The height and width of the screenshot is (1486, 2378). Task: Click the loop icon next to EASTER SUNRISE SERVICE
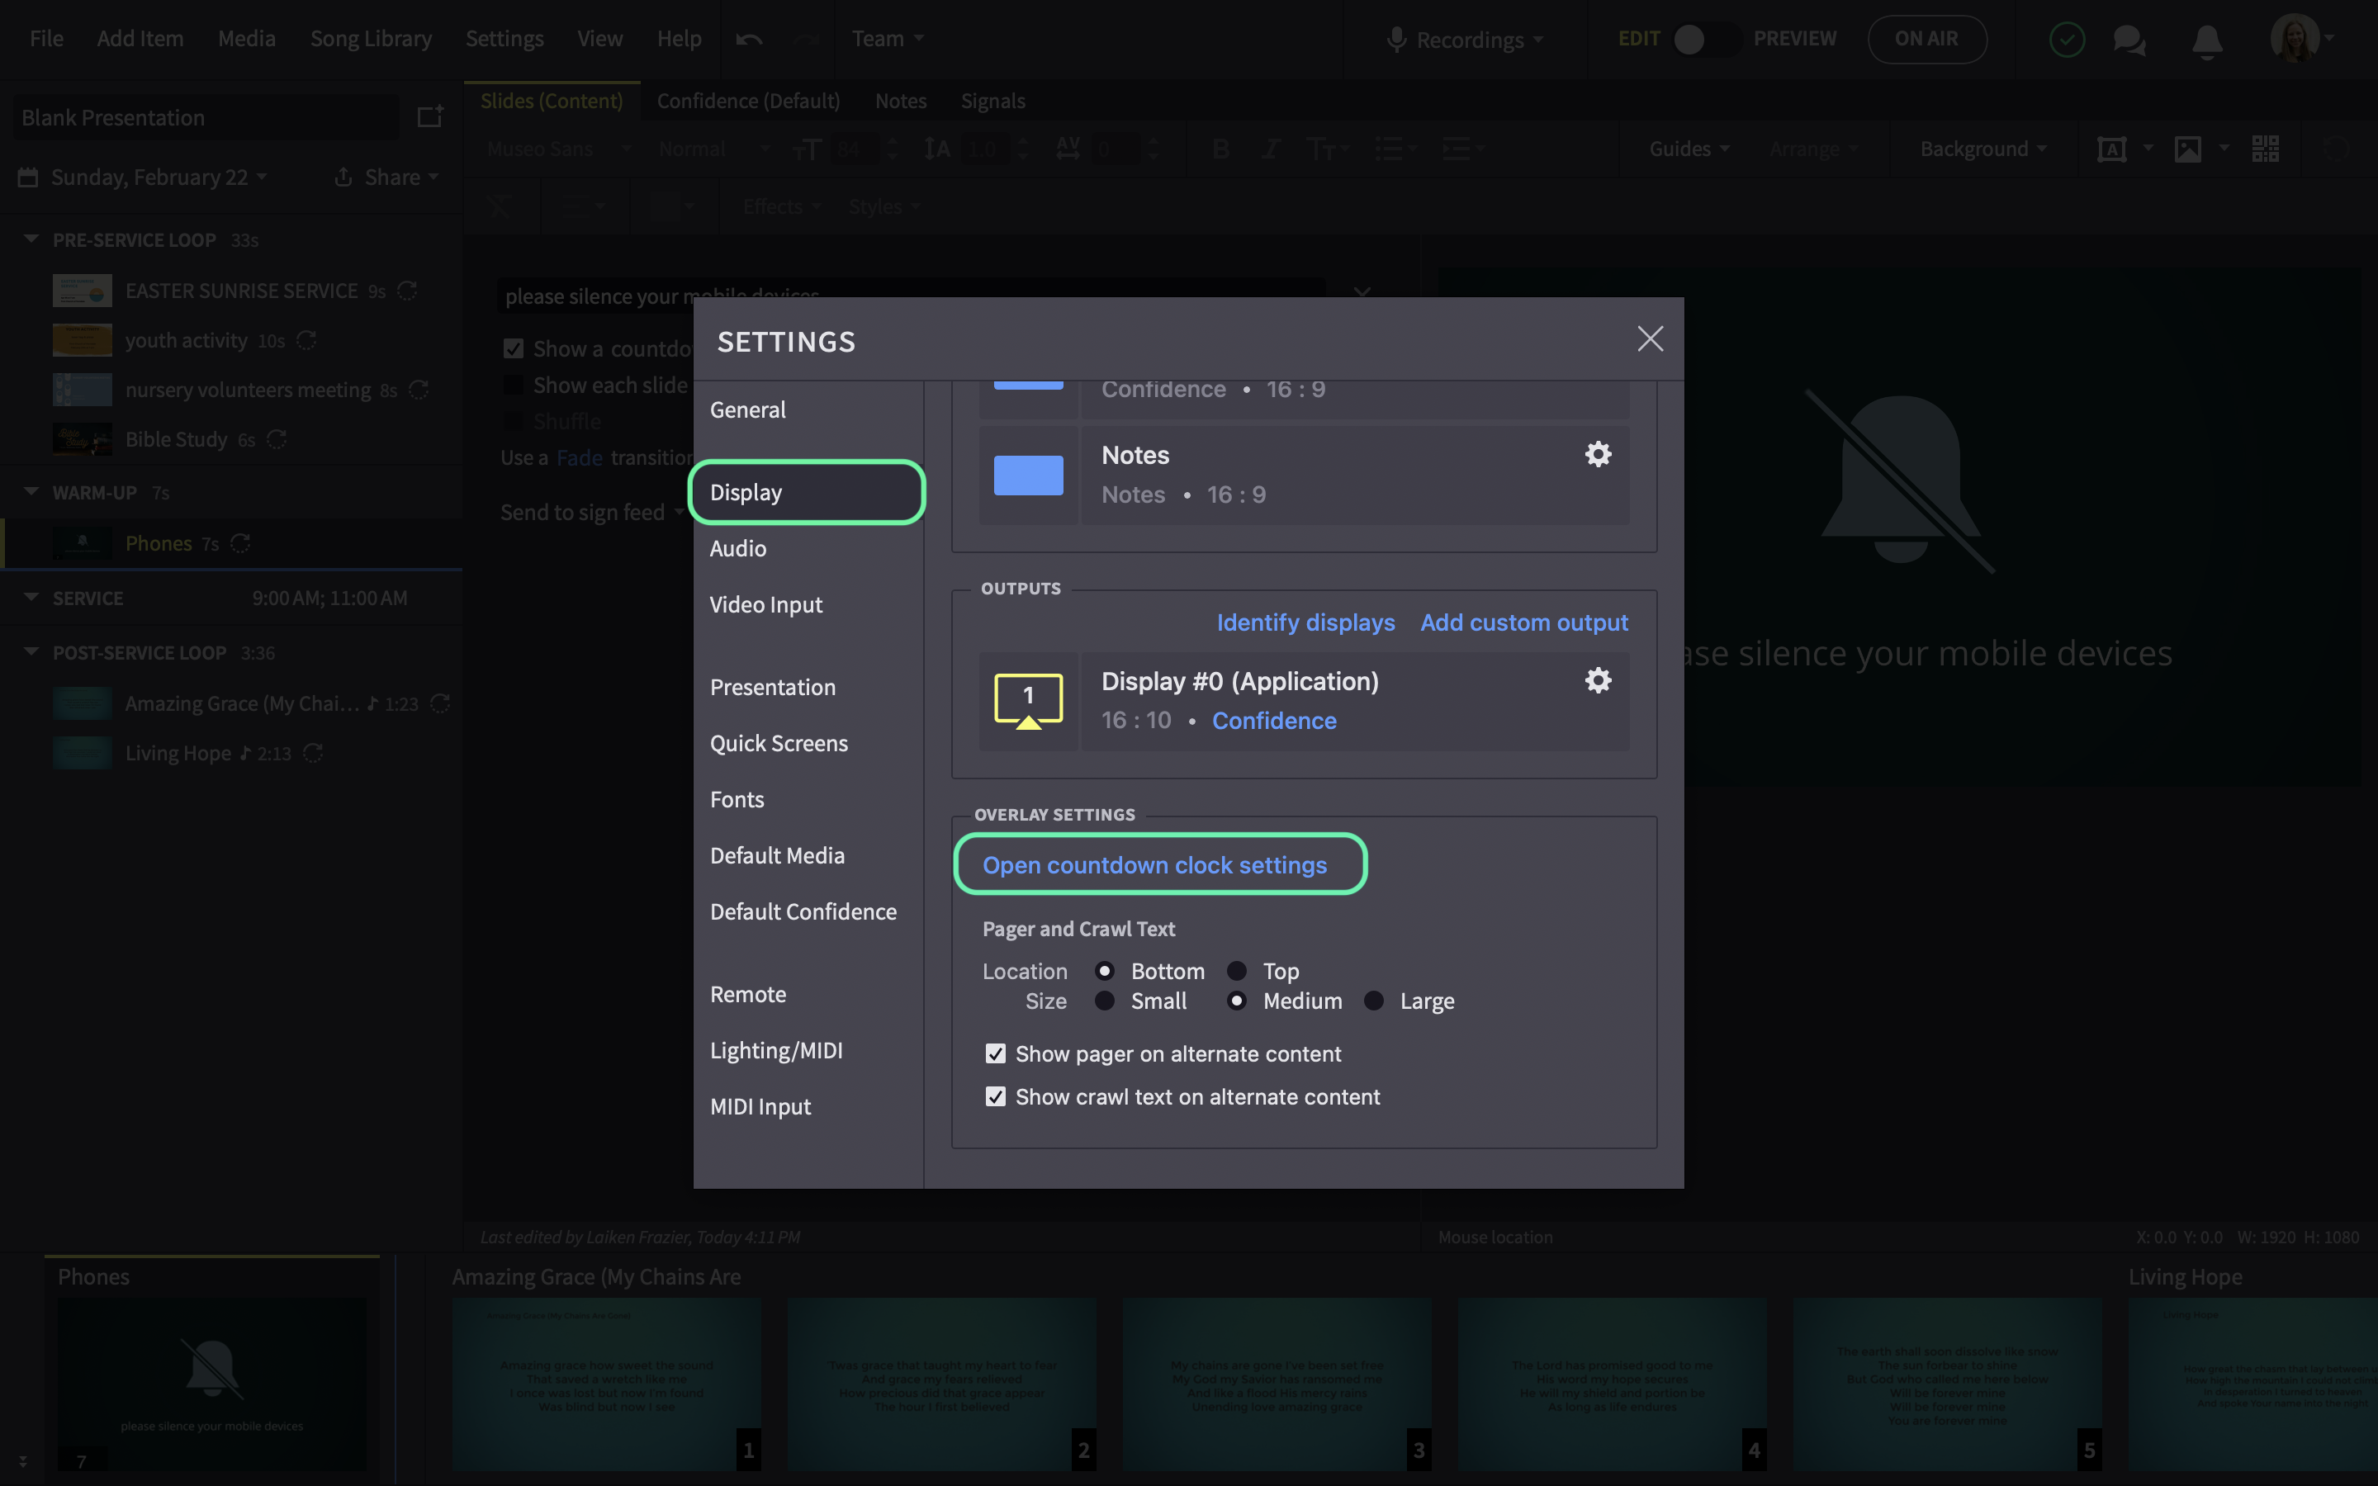coord(407,291)
